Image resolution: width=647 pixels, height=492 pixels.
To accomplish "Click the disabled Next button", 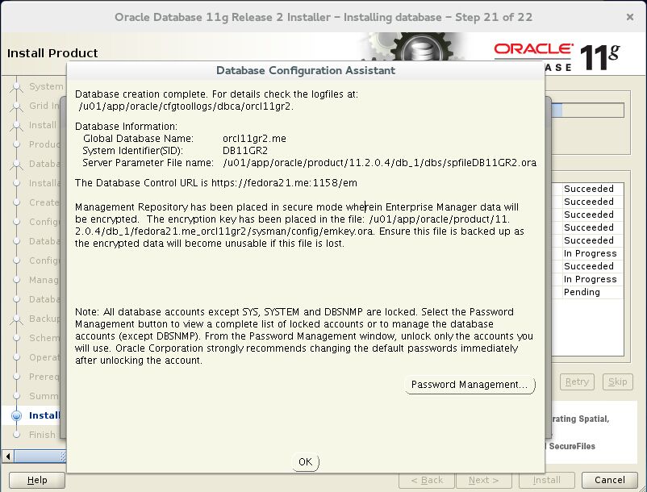I will click(x=483, y=480).
